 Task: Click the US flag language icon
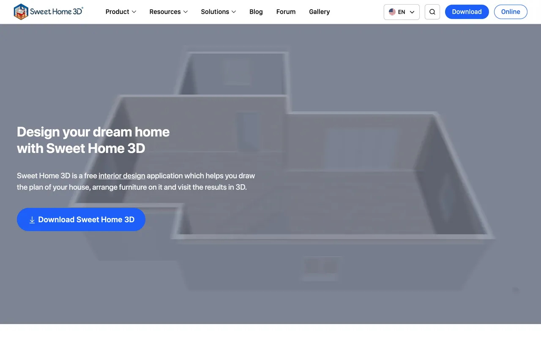click(392, 12)
